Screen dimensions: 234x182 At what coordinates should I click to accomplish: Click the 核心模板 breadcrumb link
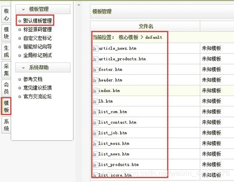128,37
